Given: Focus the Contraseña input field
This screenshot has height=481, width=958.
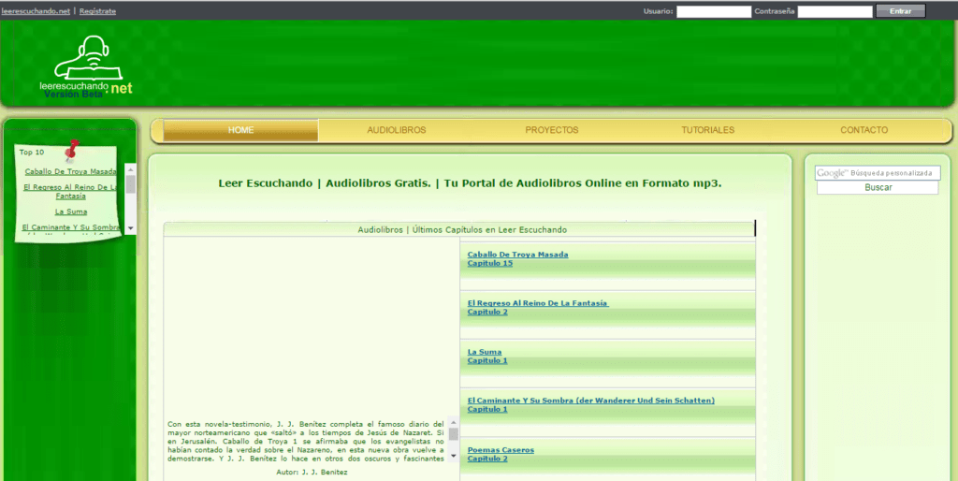Looking at the screenshot, I should (x=835, y=11).
